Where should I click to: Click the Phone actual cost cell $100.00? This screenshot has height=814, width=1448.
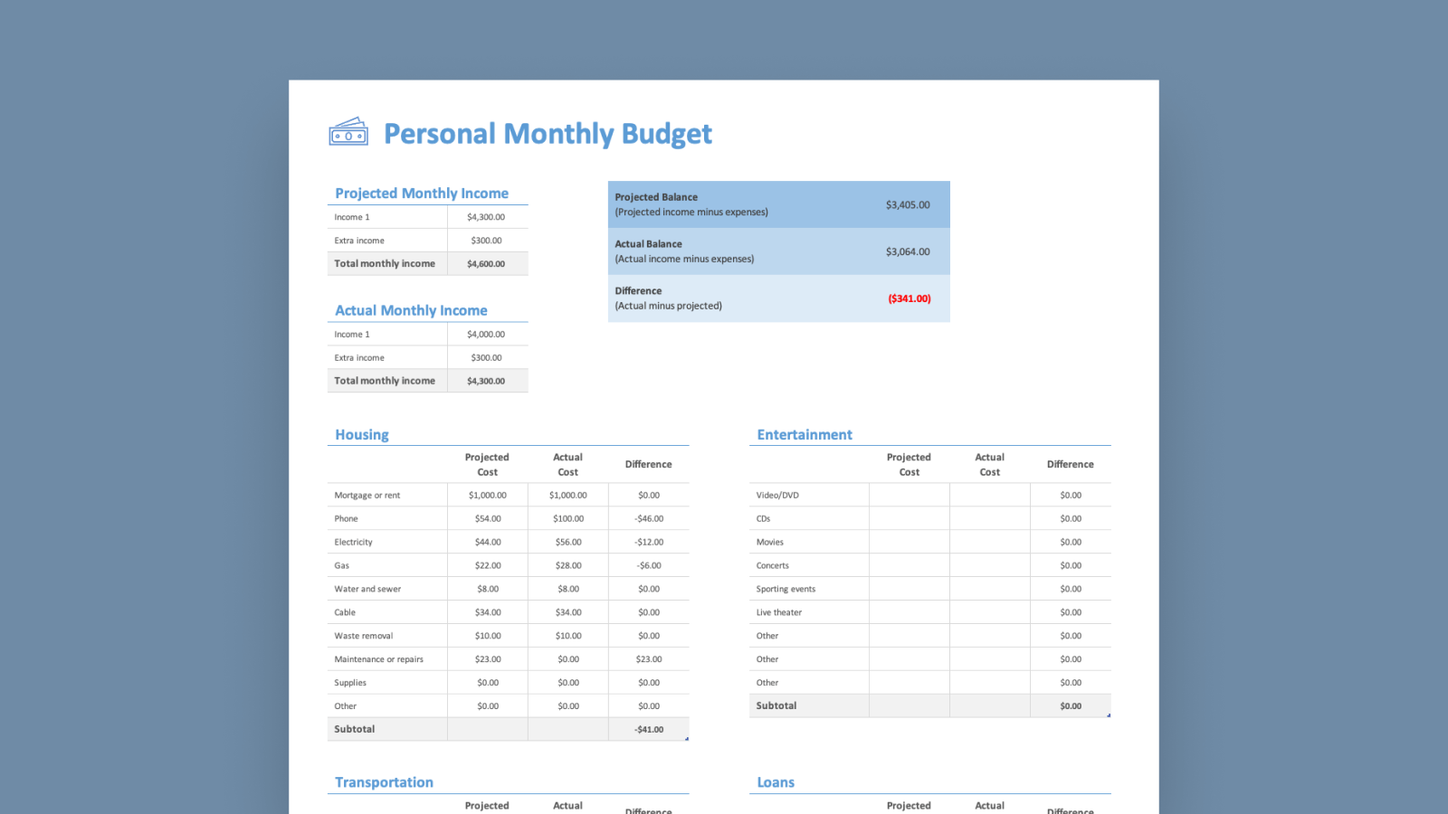coord(568,519)
